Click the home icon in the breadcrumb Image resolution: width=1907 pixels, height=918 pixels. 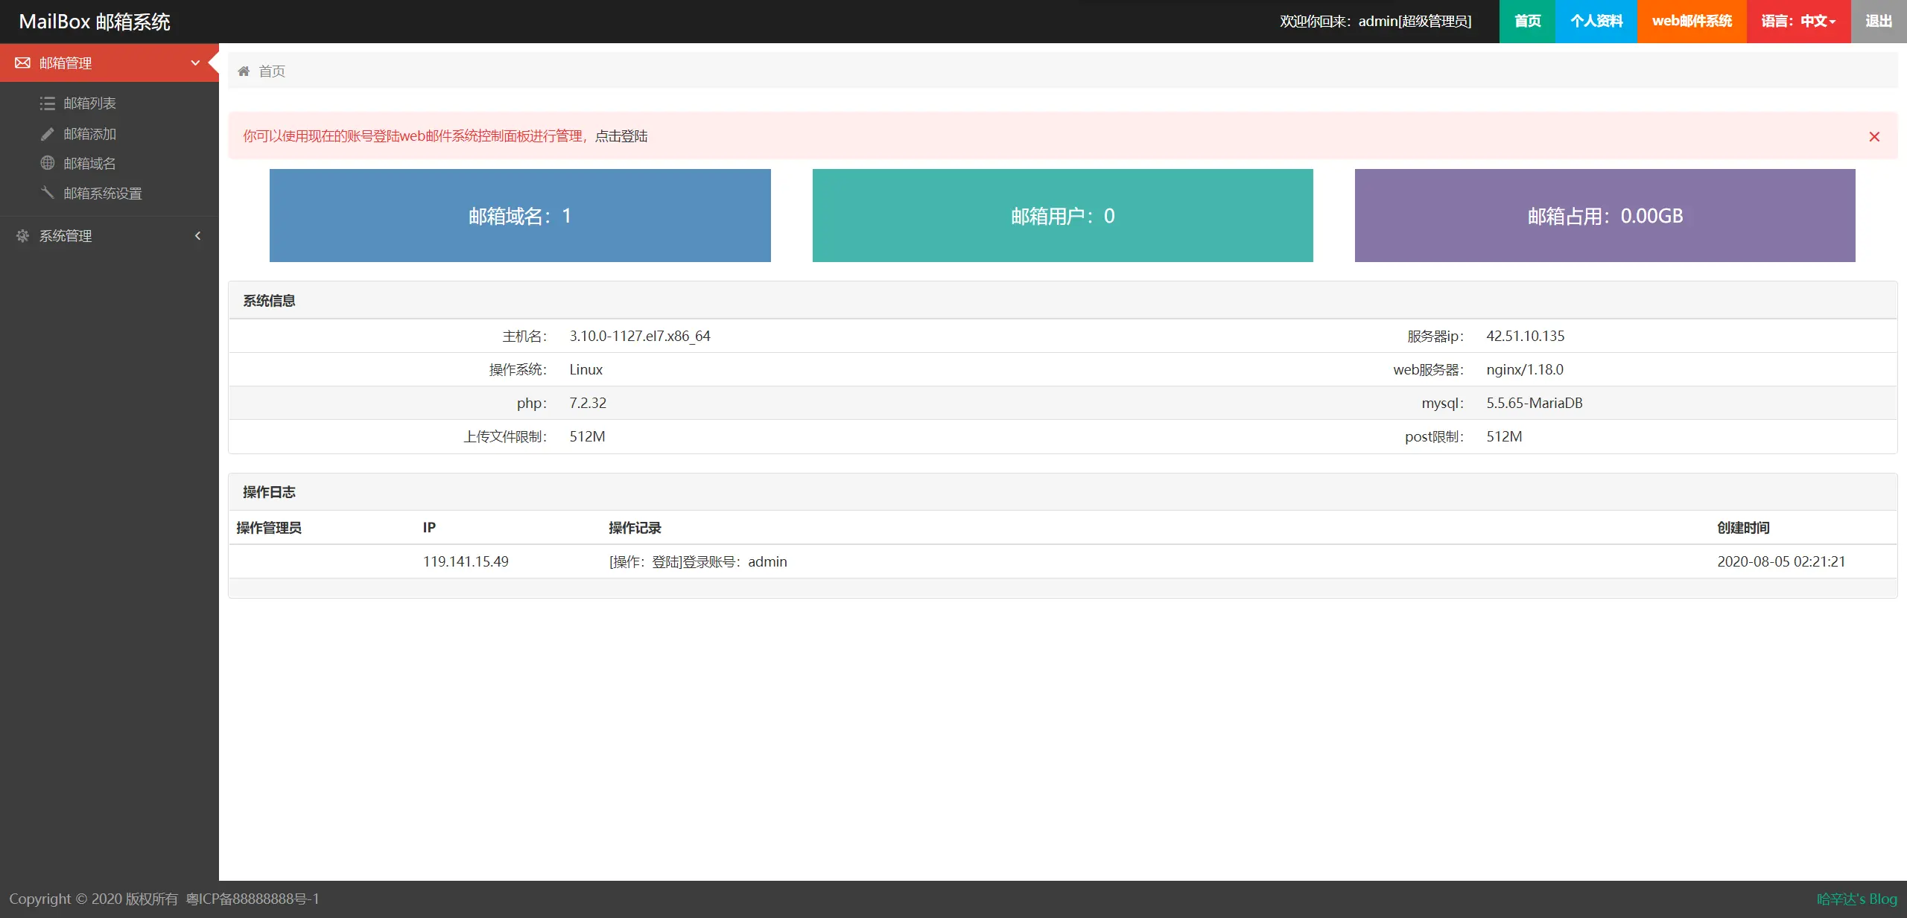[244, 71]
